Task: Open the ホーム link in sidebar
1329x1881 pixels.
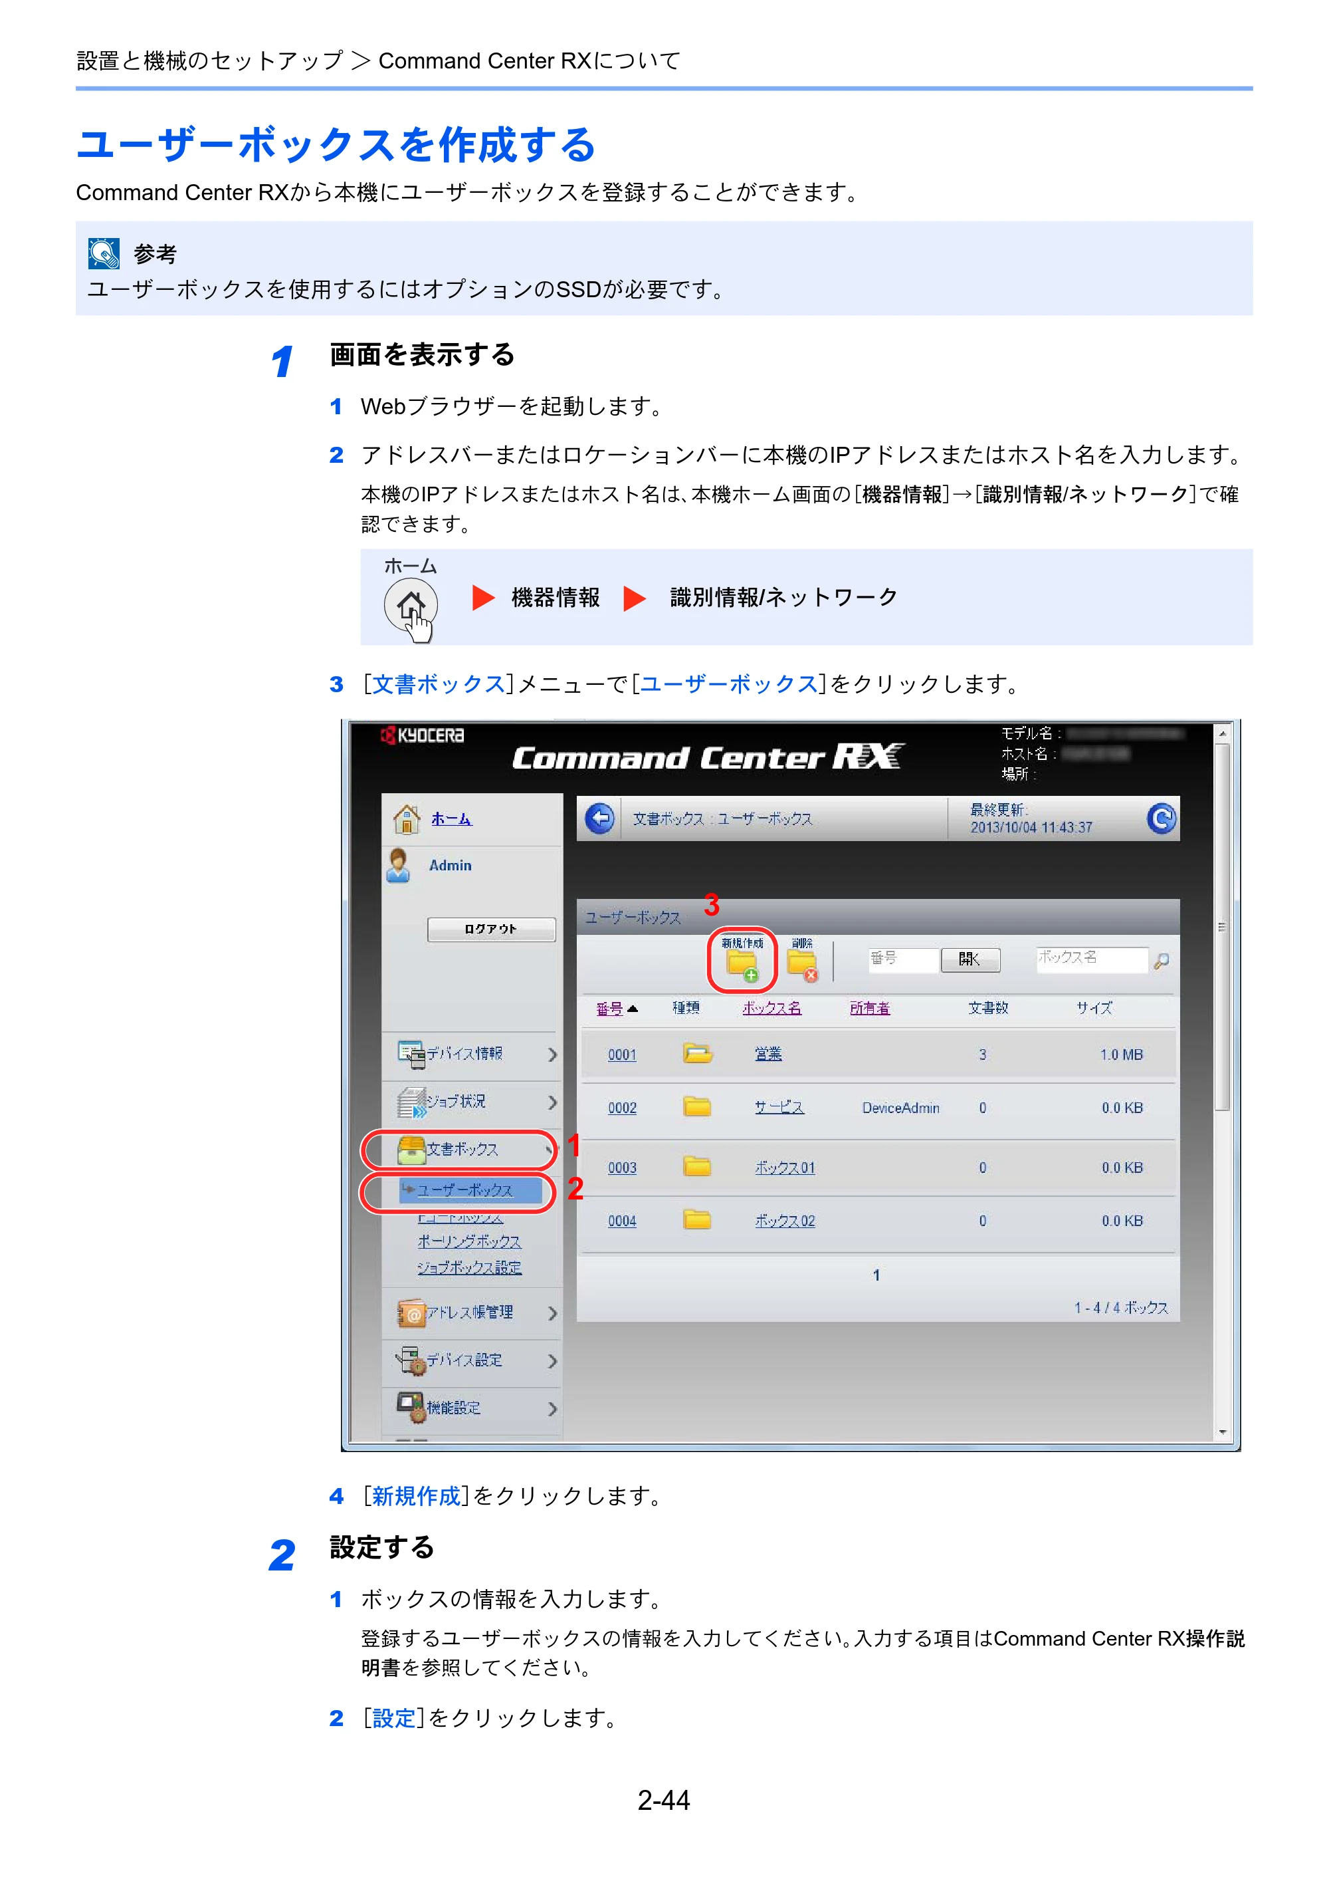Action: point(451,818)
